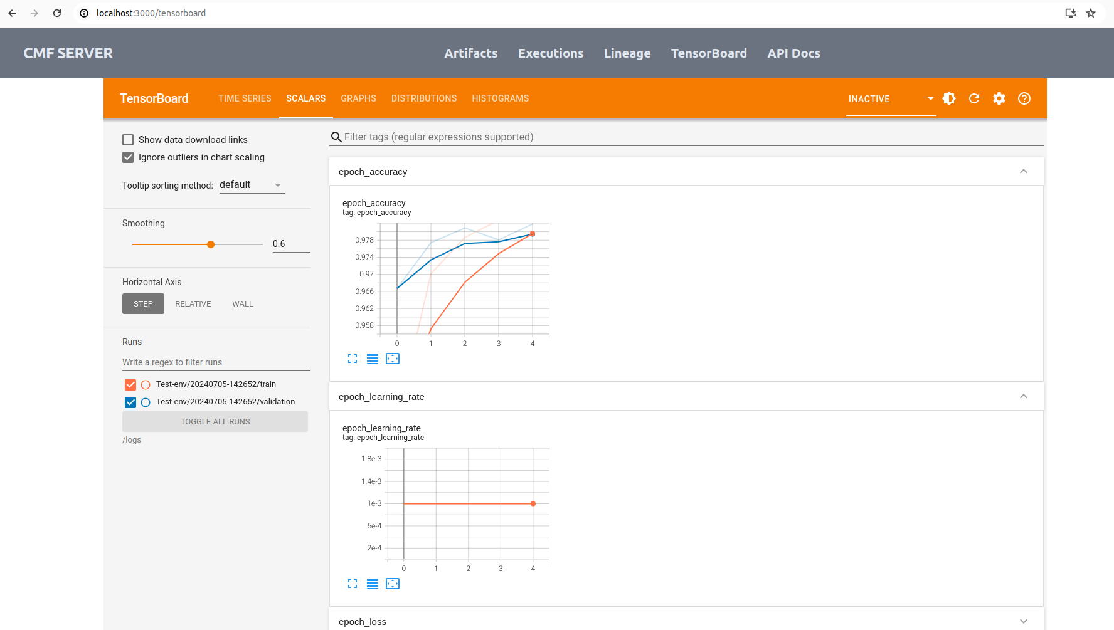Click the TensorBoard reload data icon

(974, 98)
